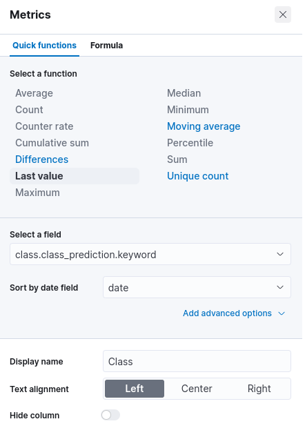Open the Sort by date field dropdown
Viewport: 305px width, 437px height.
(x=197, y=287)
